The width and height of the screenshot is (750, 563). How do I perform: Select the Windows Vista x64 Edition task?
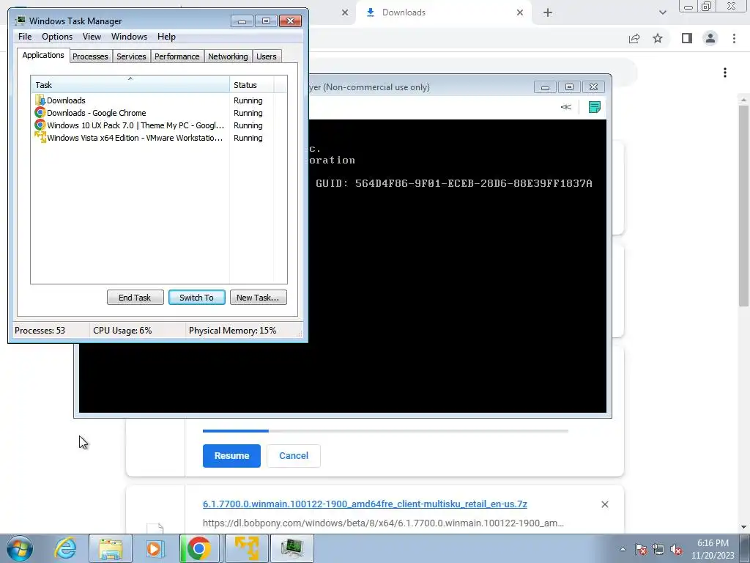(159, 138)
